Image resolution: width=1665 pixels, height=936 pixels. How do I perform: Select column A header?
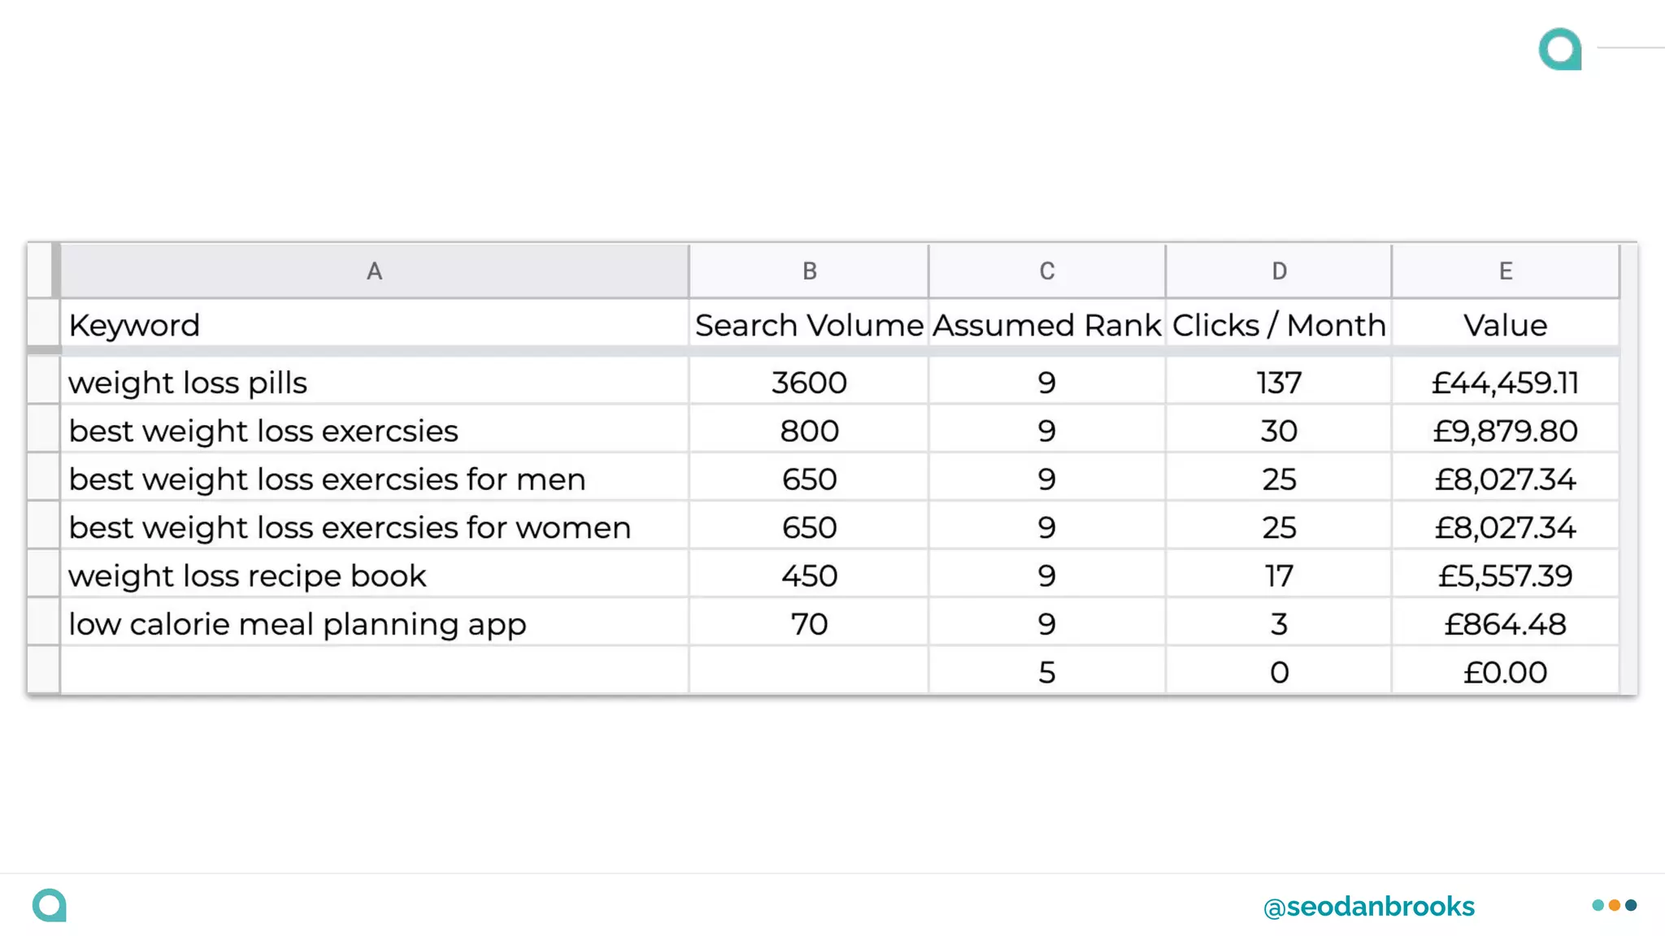(374, 271)
